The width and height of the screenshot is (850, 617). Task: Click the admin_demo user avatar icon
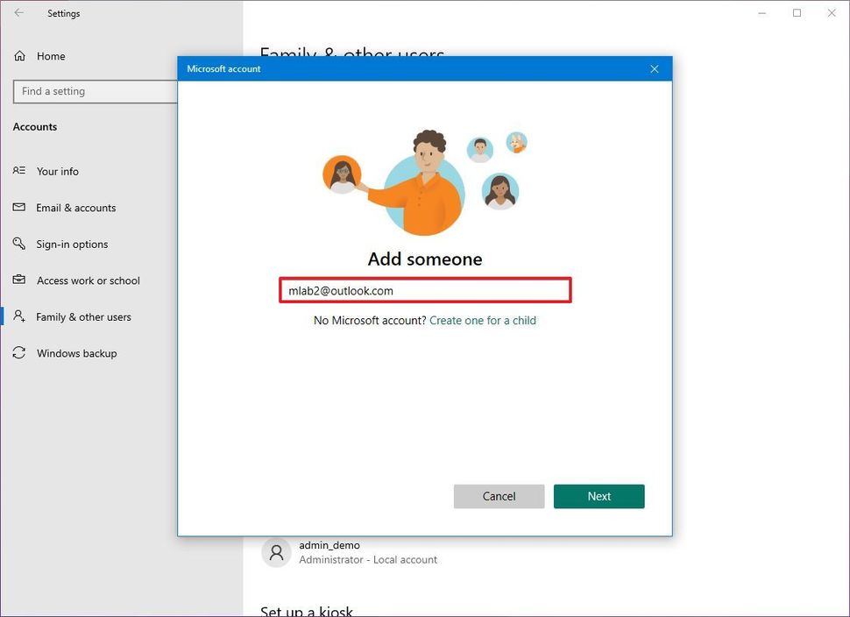276,552
